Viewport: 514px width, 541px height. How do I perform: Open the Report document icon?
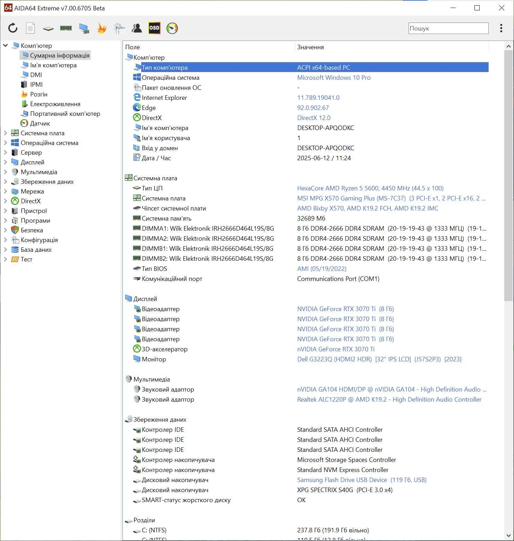click(31, 28)
